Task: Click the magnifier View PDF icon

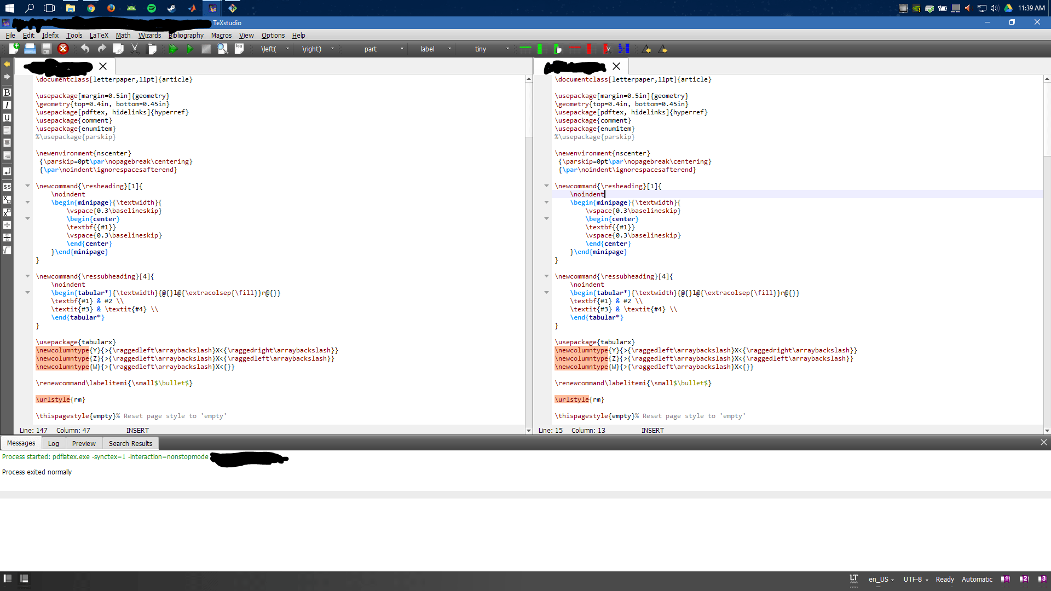Action: (x=222, y=49)
